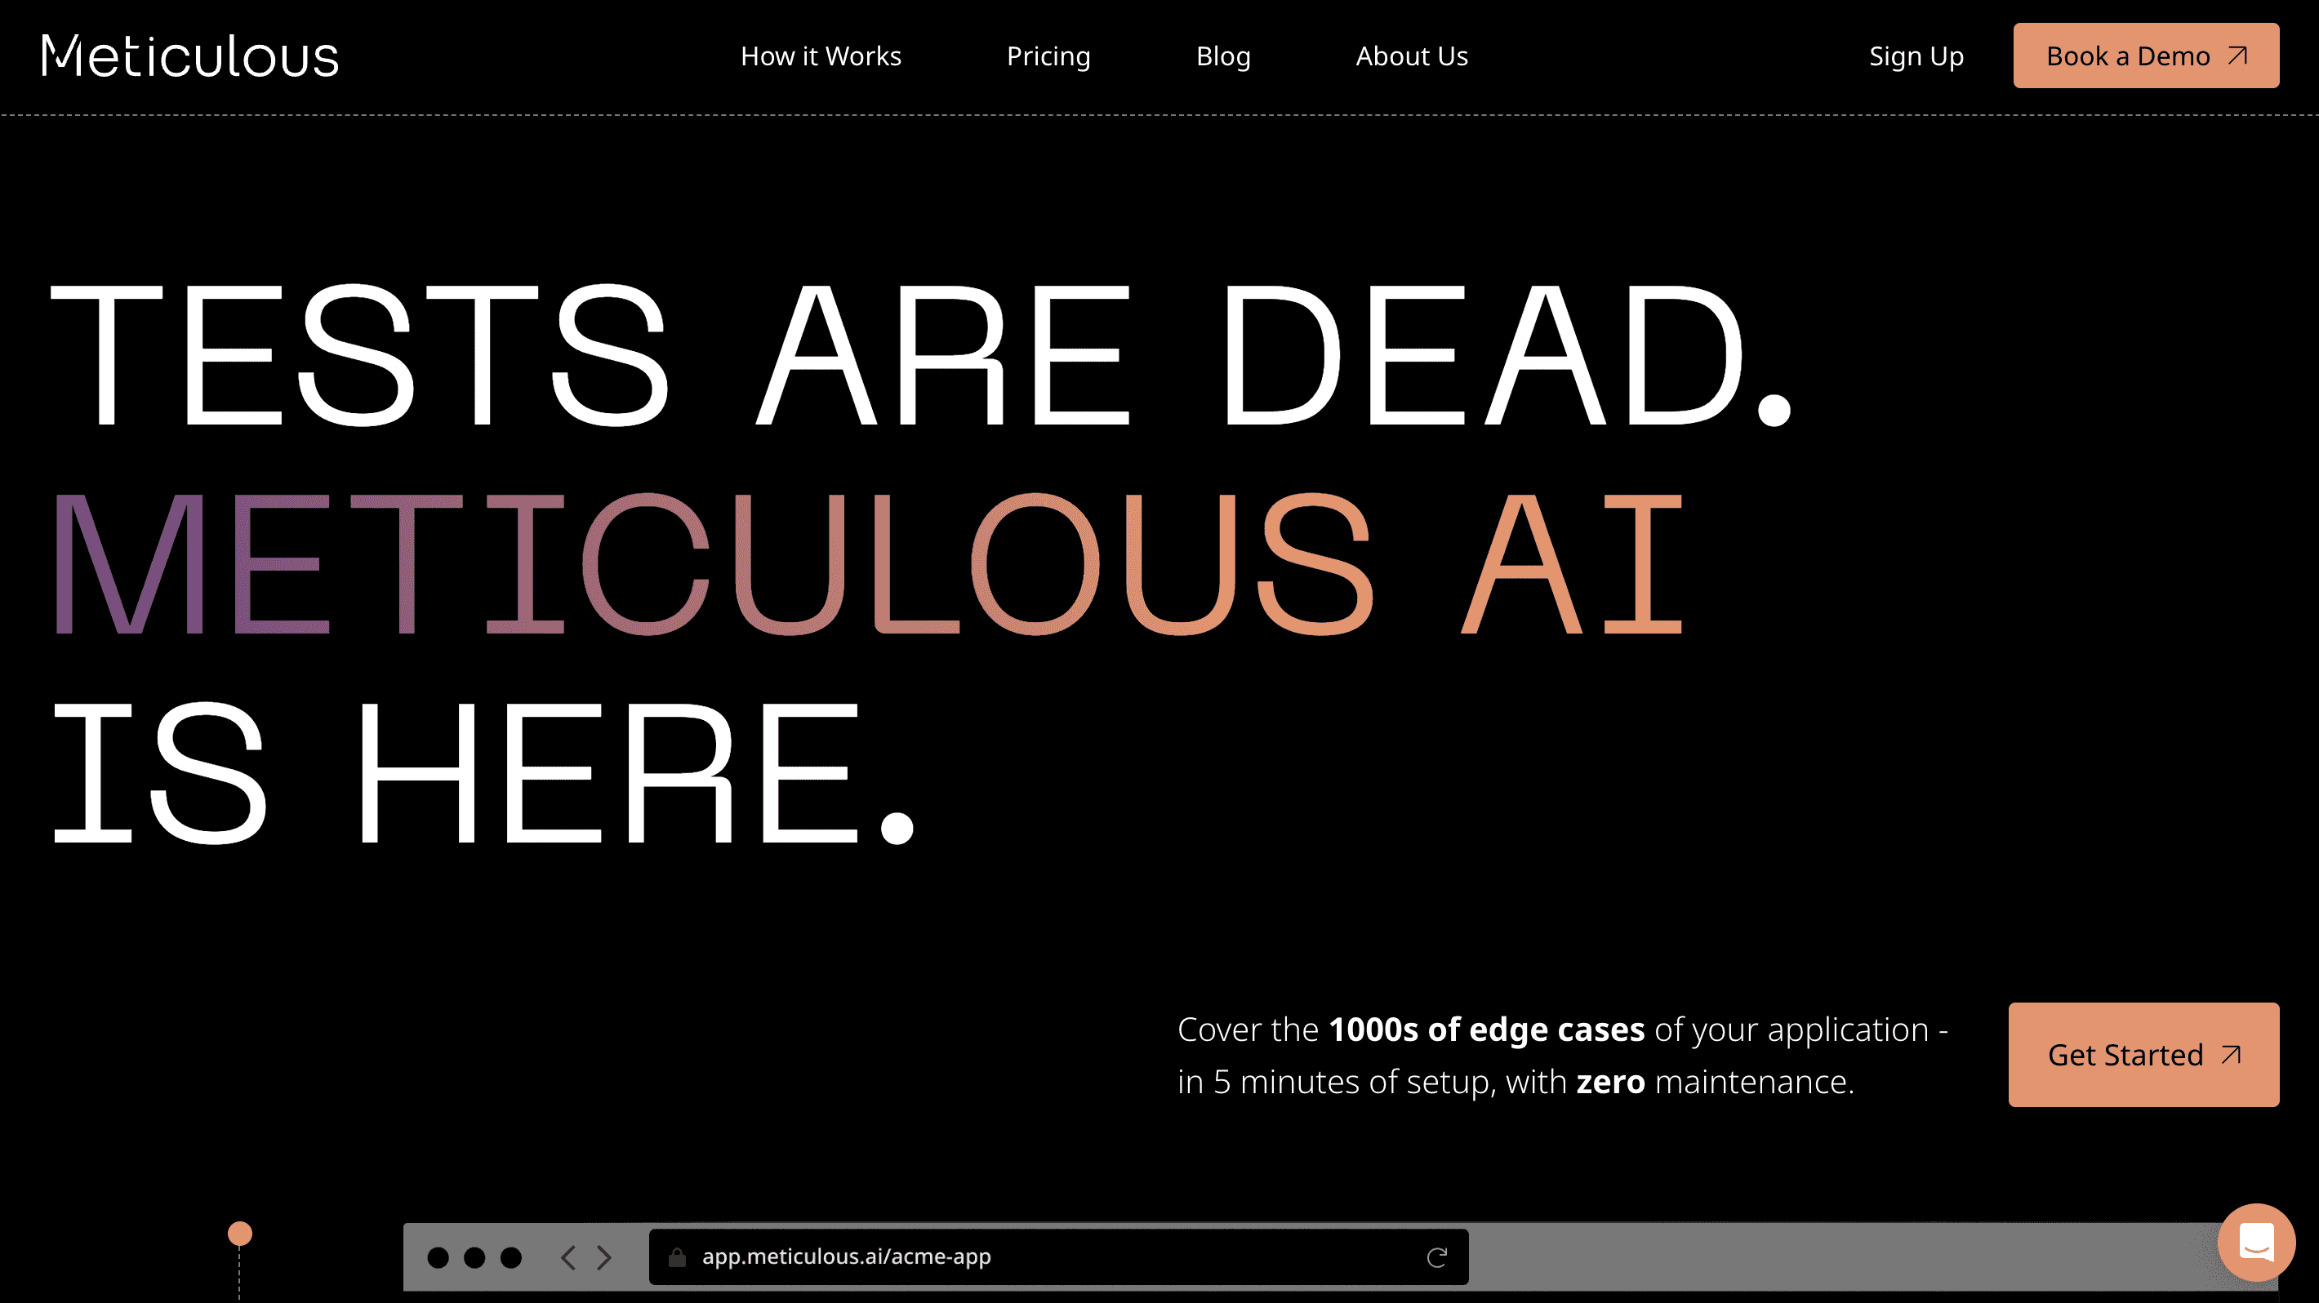2319x1303 pixels.
Task: Click the Book a Demo button
Action: click(2146, 56)
